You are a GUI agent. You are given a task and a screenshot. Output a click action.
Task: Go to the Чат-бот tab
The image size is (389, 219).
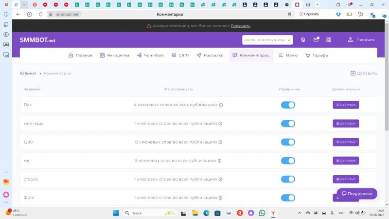tap(150, 55)
